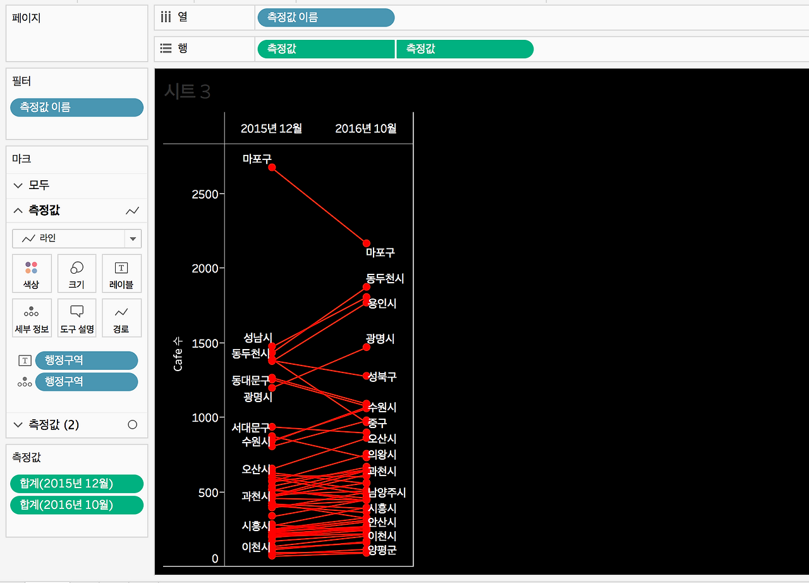Viewport: 809px width, 583px height.
Task: Click the detail dots icon beside 행정구역 pill
Action: [x=25, y=382]
